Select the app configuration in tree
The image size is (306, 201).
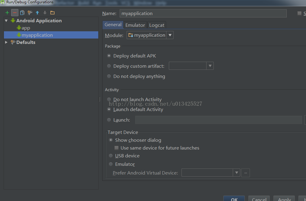[x=24, y=28]
